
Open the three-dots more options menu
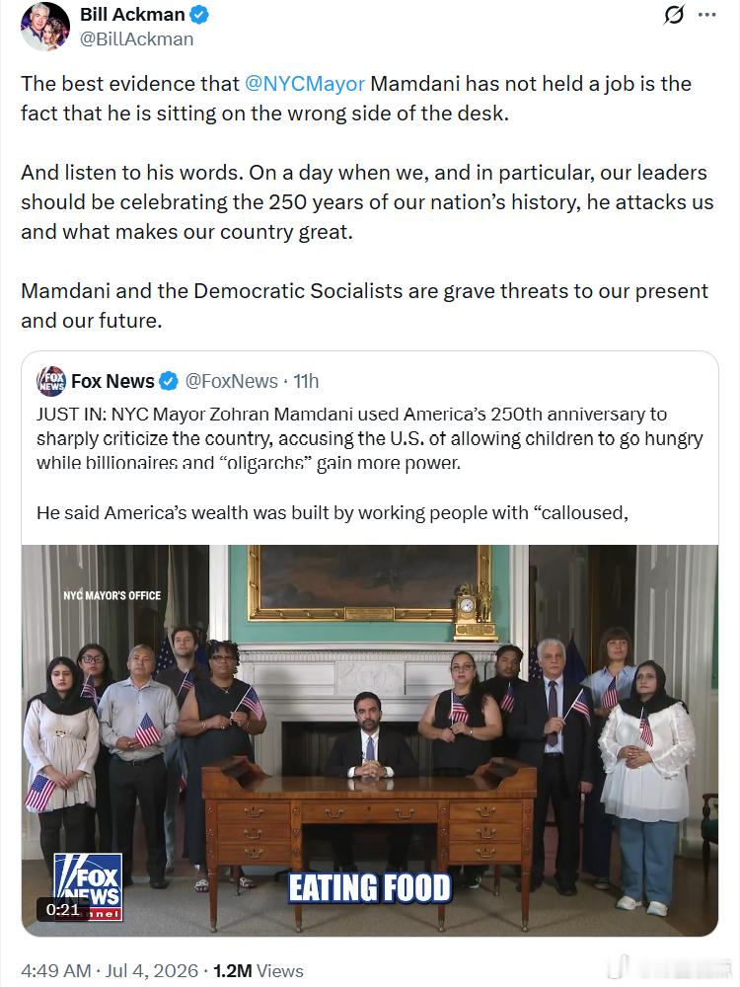pos(707,15)
